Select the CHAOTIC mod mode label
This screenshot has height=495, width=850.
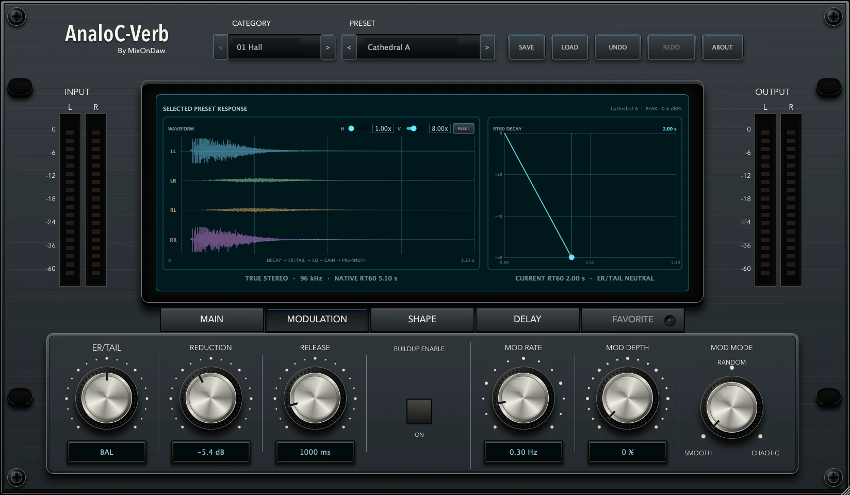765,453
